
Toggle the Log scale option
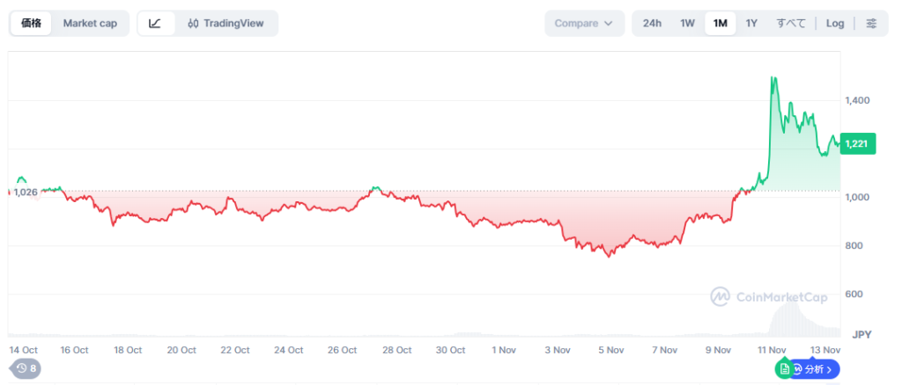(834, 24)
